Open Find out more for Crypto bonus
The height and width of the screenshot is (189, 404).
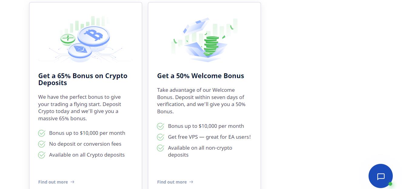(x=53, y=182)
